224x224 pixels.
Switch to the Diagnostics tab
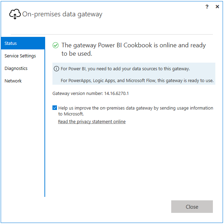[x=23, y=69]
